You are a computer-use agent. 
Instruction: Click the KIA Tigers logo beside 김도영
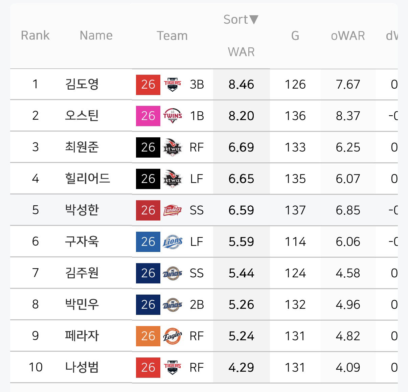[x=173, y=85]
